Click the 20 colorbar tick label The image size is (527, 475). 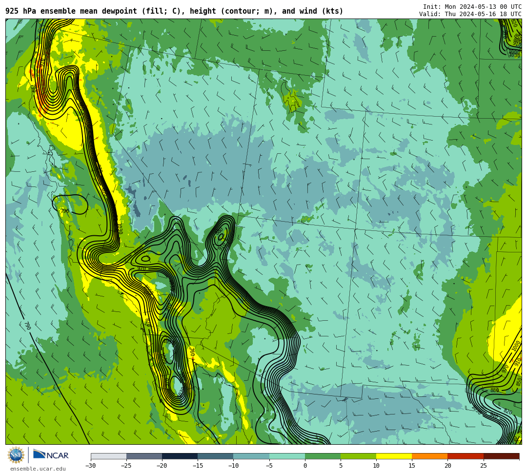447,466
